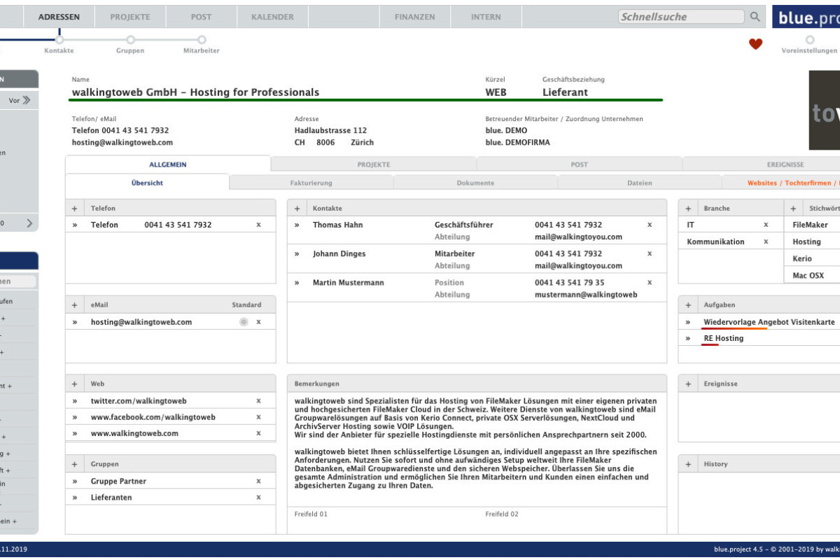Open Martin Mustermann contact arrow

(297, 282)
